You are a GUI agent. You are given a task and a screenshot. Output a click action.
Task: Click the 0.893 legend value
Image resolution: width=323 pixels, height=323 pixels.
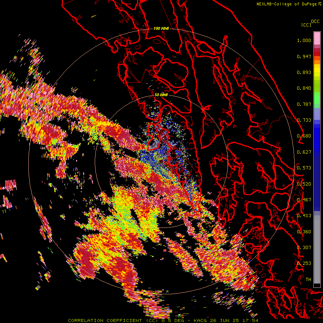(304, 72)
